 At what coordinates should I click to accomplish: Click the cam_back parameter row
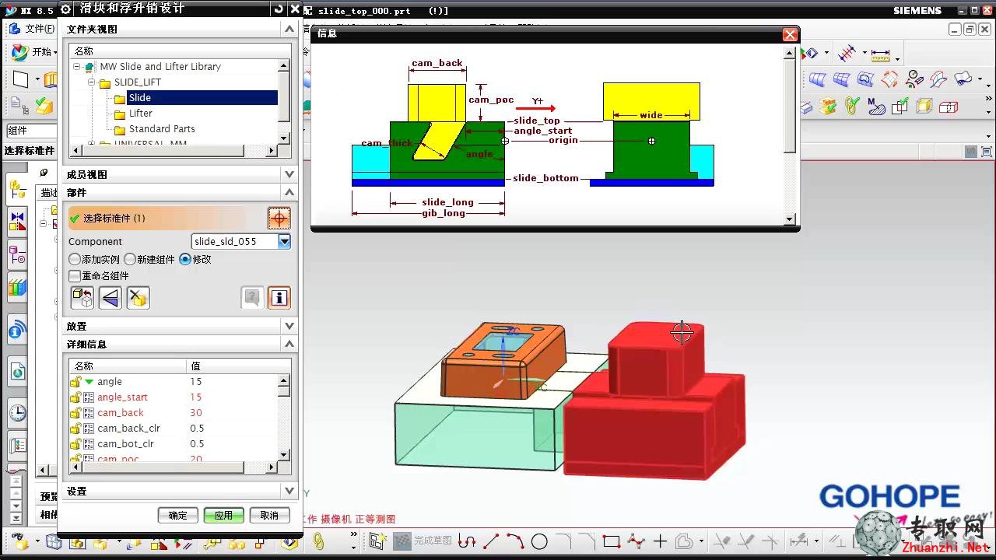[x=173, y=413]
